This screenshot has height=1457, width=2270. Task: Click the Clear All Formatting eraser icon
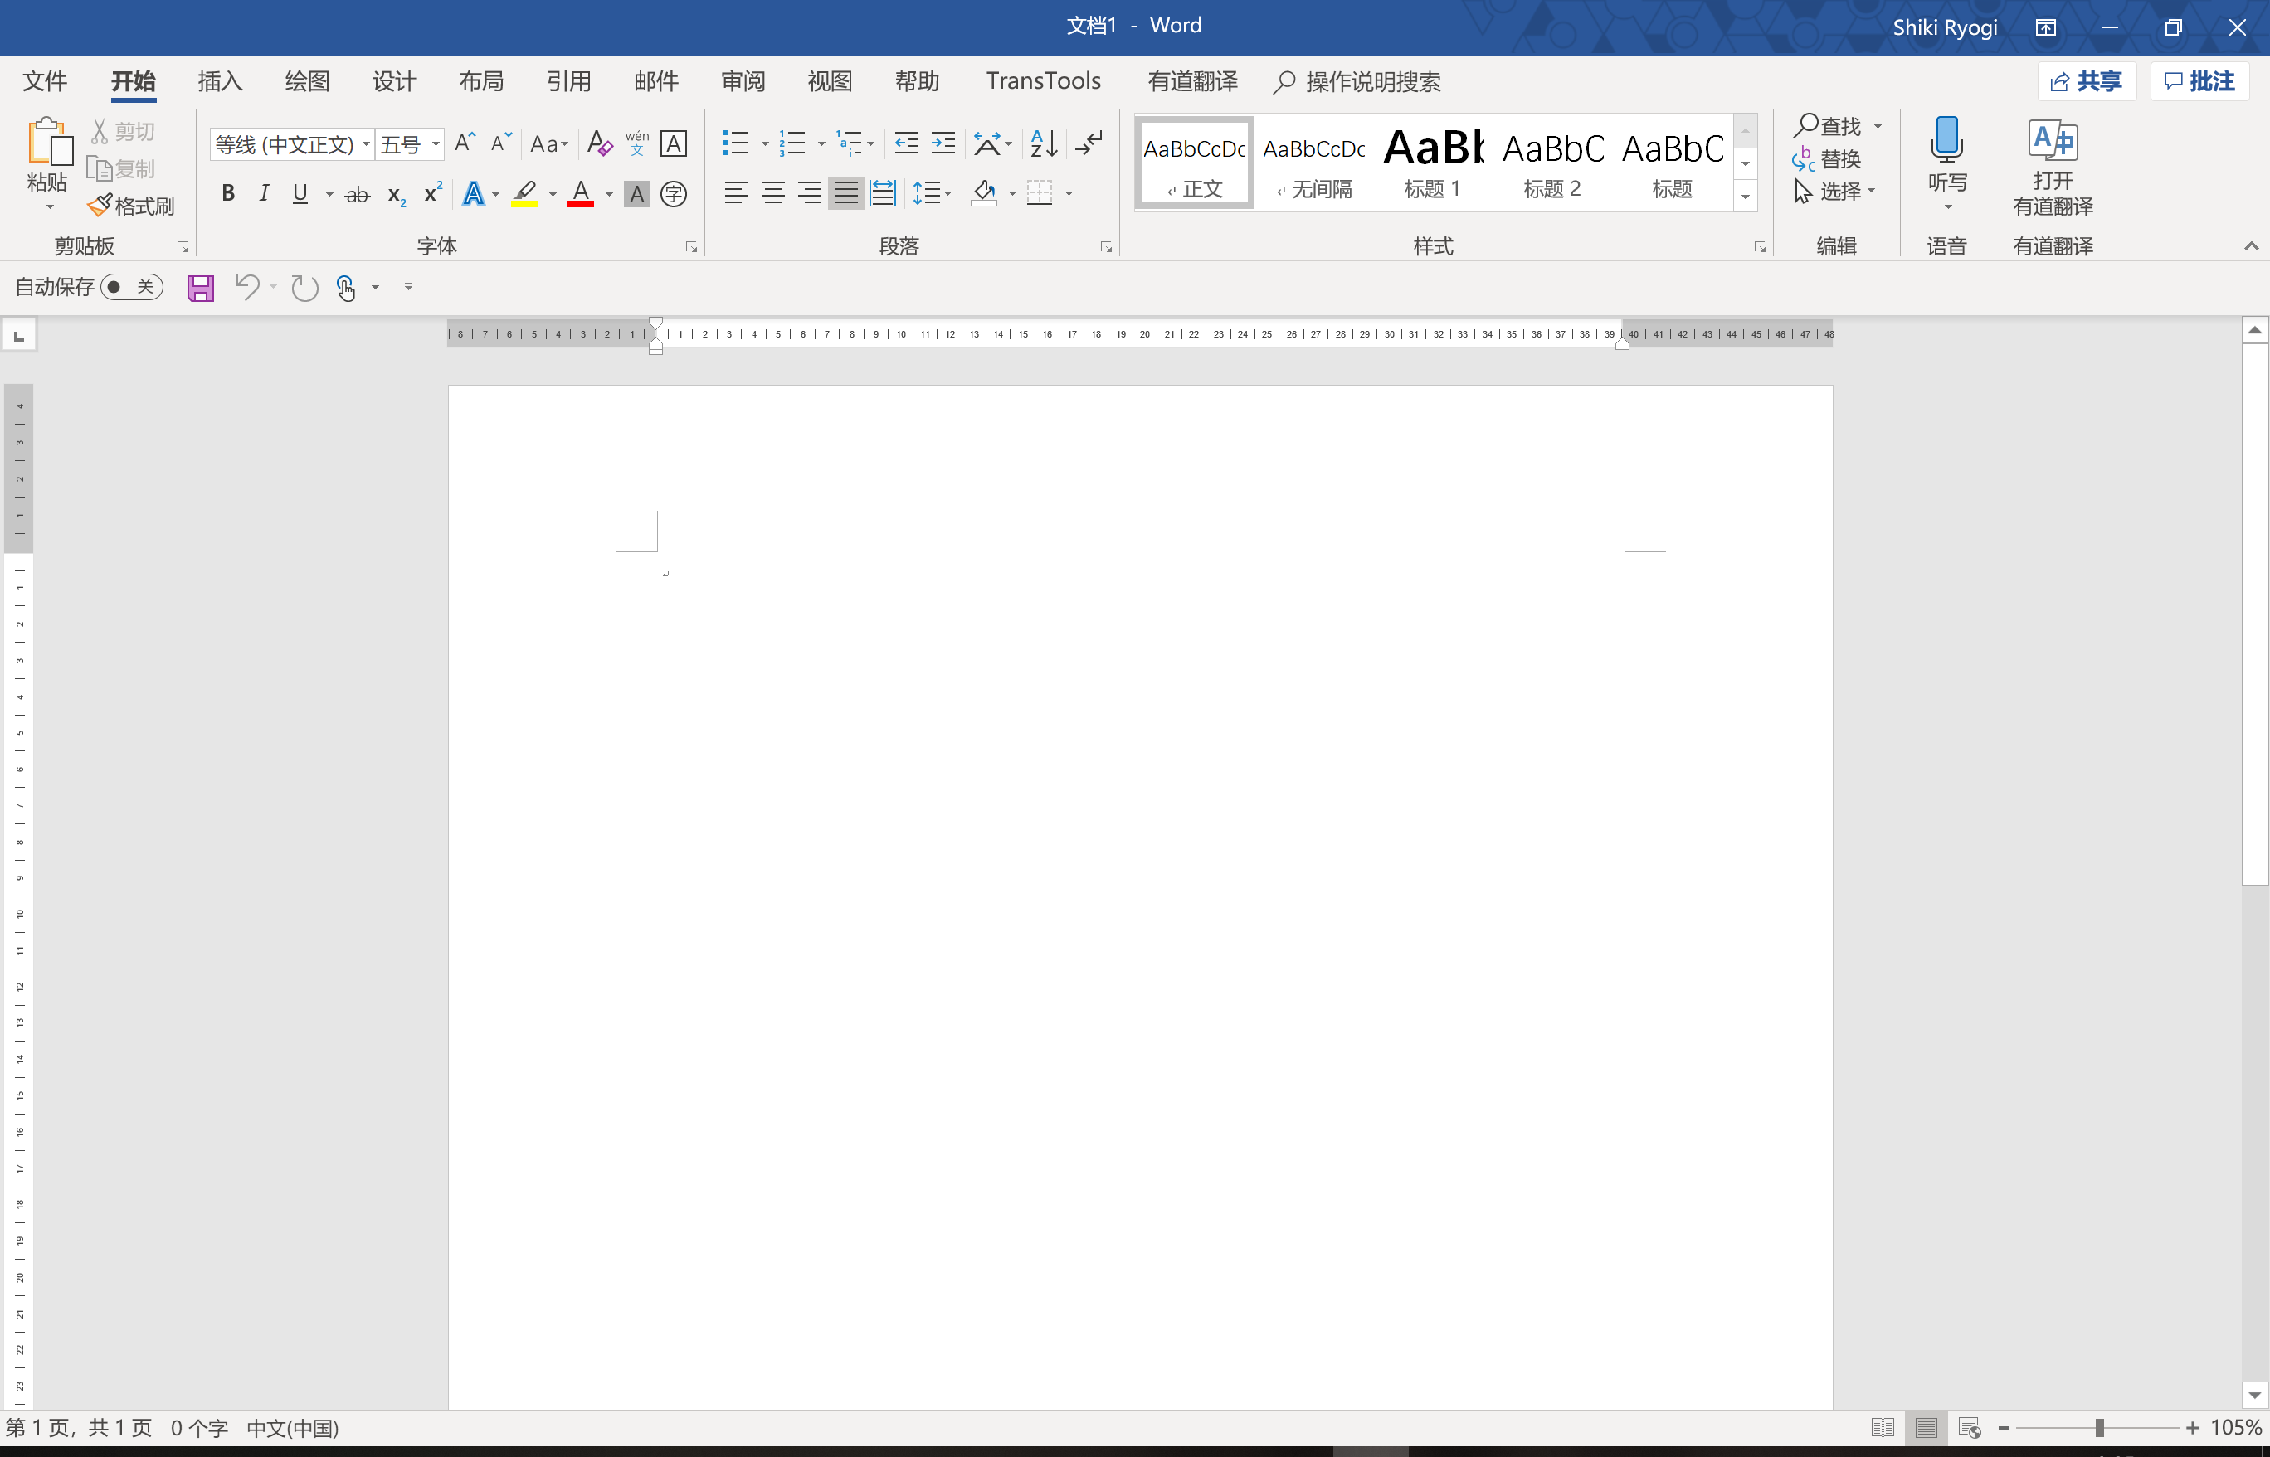[599, 143]
